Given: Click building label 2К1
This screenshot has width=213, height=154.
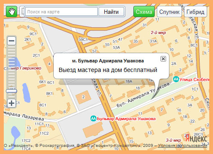Looking at the screenshot, I should click(x=28, y=39).
